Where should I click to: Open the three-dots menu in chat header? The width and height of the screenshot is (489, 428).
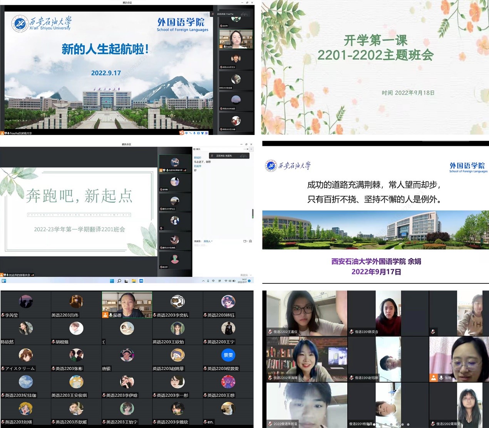click(245, 149)
